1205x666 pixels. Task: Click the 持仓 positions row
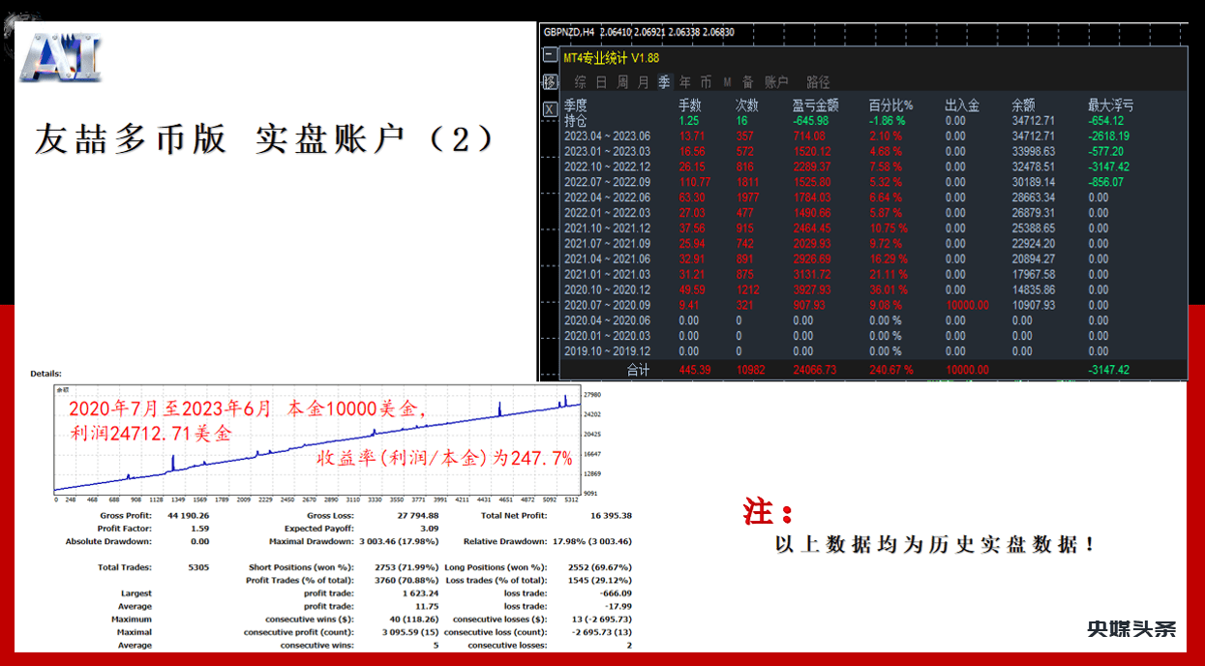(576, 122)
